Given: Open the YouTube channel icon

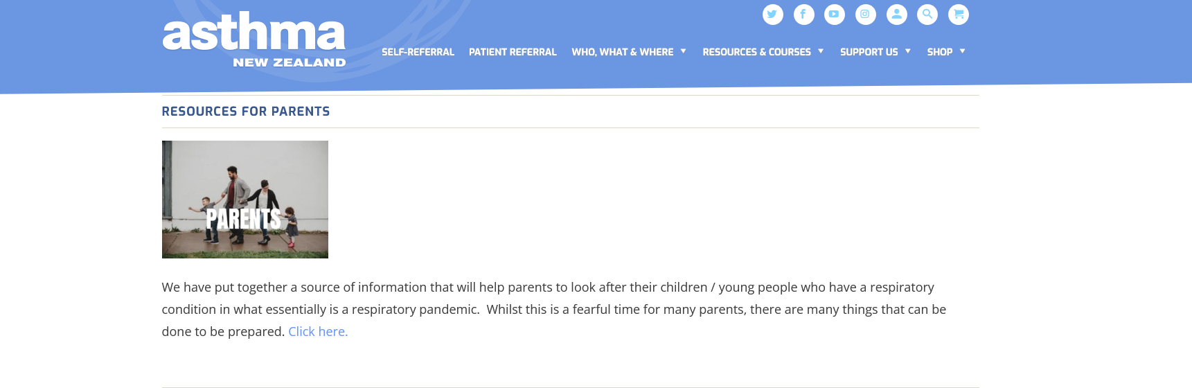Looking at the screenshot, I should point(835,15).
